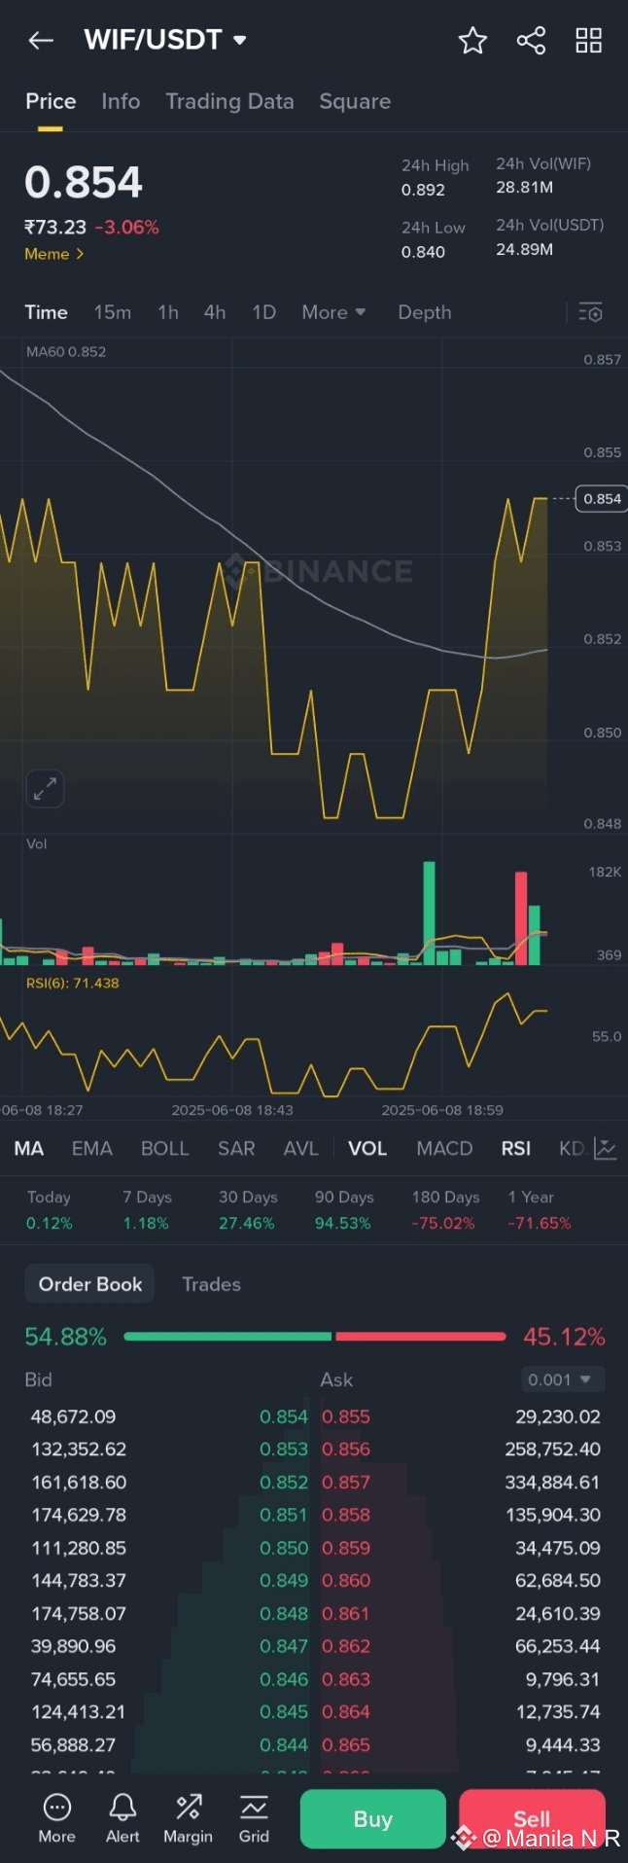The image size is (628, 1863).
Task: Switch to Trades tab
Action: pyautogui.click(x=212, y=1284)
